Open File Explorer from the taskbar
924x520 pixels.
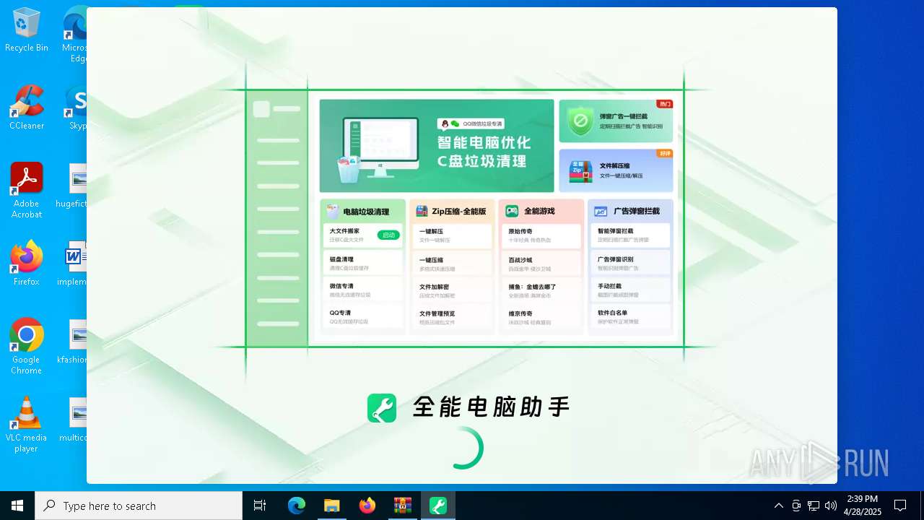tap(331, 506)
